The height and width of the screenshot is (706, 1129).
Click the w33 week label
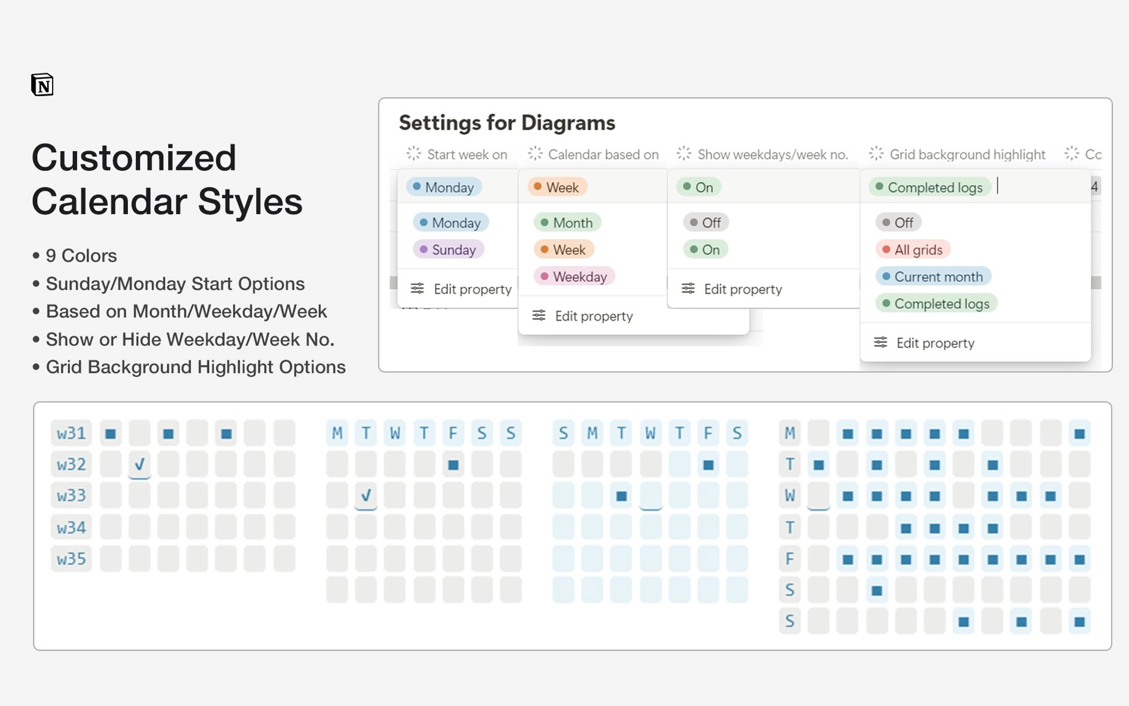(x=71, y=495)
